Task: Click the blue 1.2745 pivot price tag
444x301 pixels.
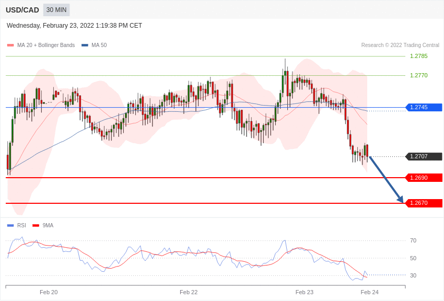Action: point(424,107)
